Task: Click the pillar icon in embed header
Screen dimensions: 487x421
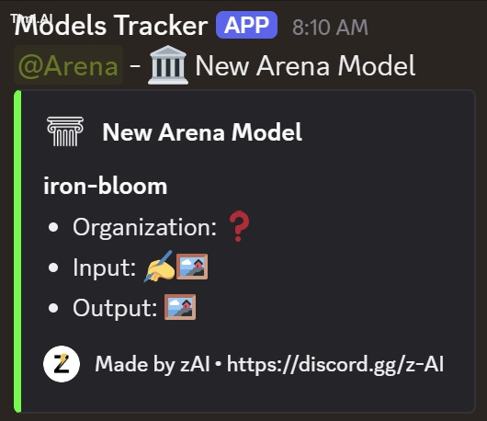Action: click(x=65, y=131)
